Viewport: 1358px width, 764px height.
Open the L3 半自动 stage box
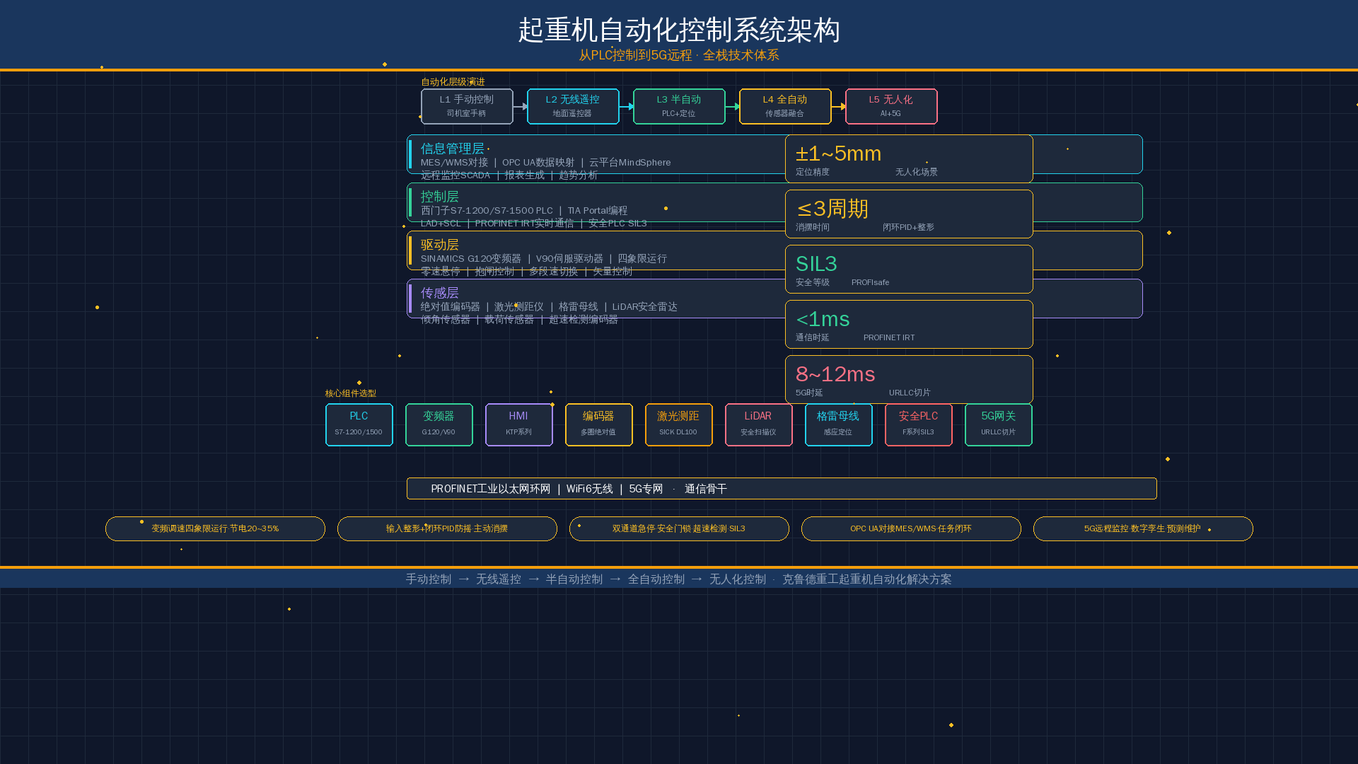pyautogui.click(x=679, y=106)
